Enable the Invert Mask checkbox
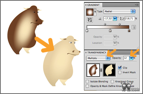 [x=120, y=72]
